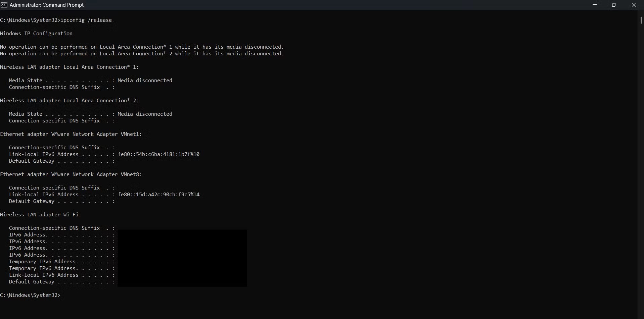Screen dimensions: 644x319
Task: Click the 'Windows IP Configuration' heading
Action: tap(36, 34)
